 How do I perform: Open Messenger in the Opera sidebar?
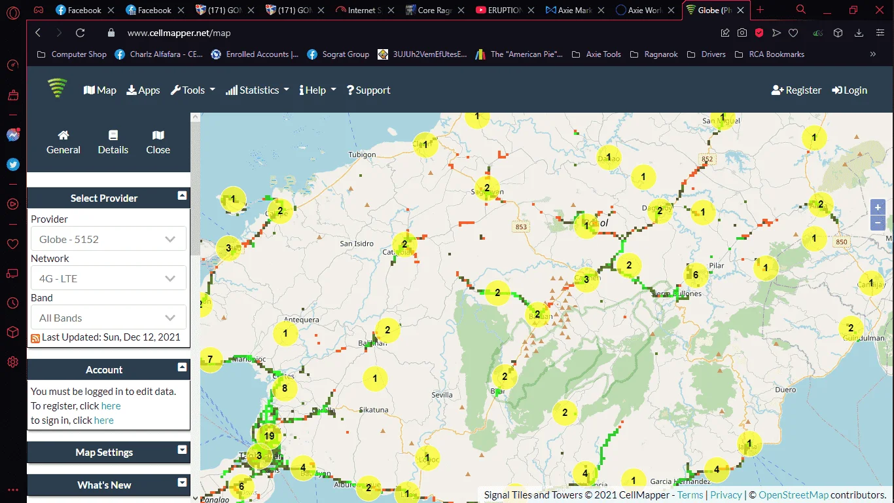tap(12, 135)
